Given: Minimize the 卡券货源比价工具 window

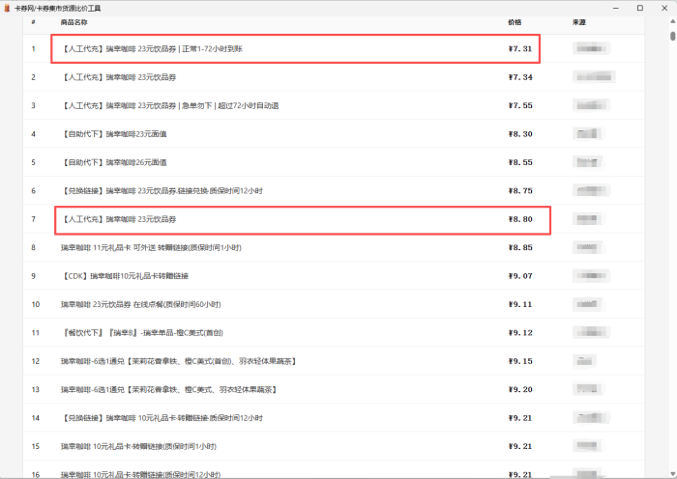Looking at the screenshot, I should [x=616, y=8].
